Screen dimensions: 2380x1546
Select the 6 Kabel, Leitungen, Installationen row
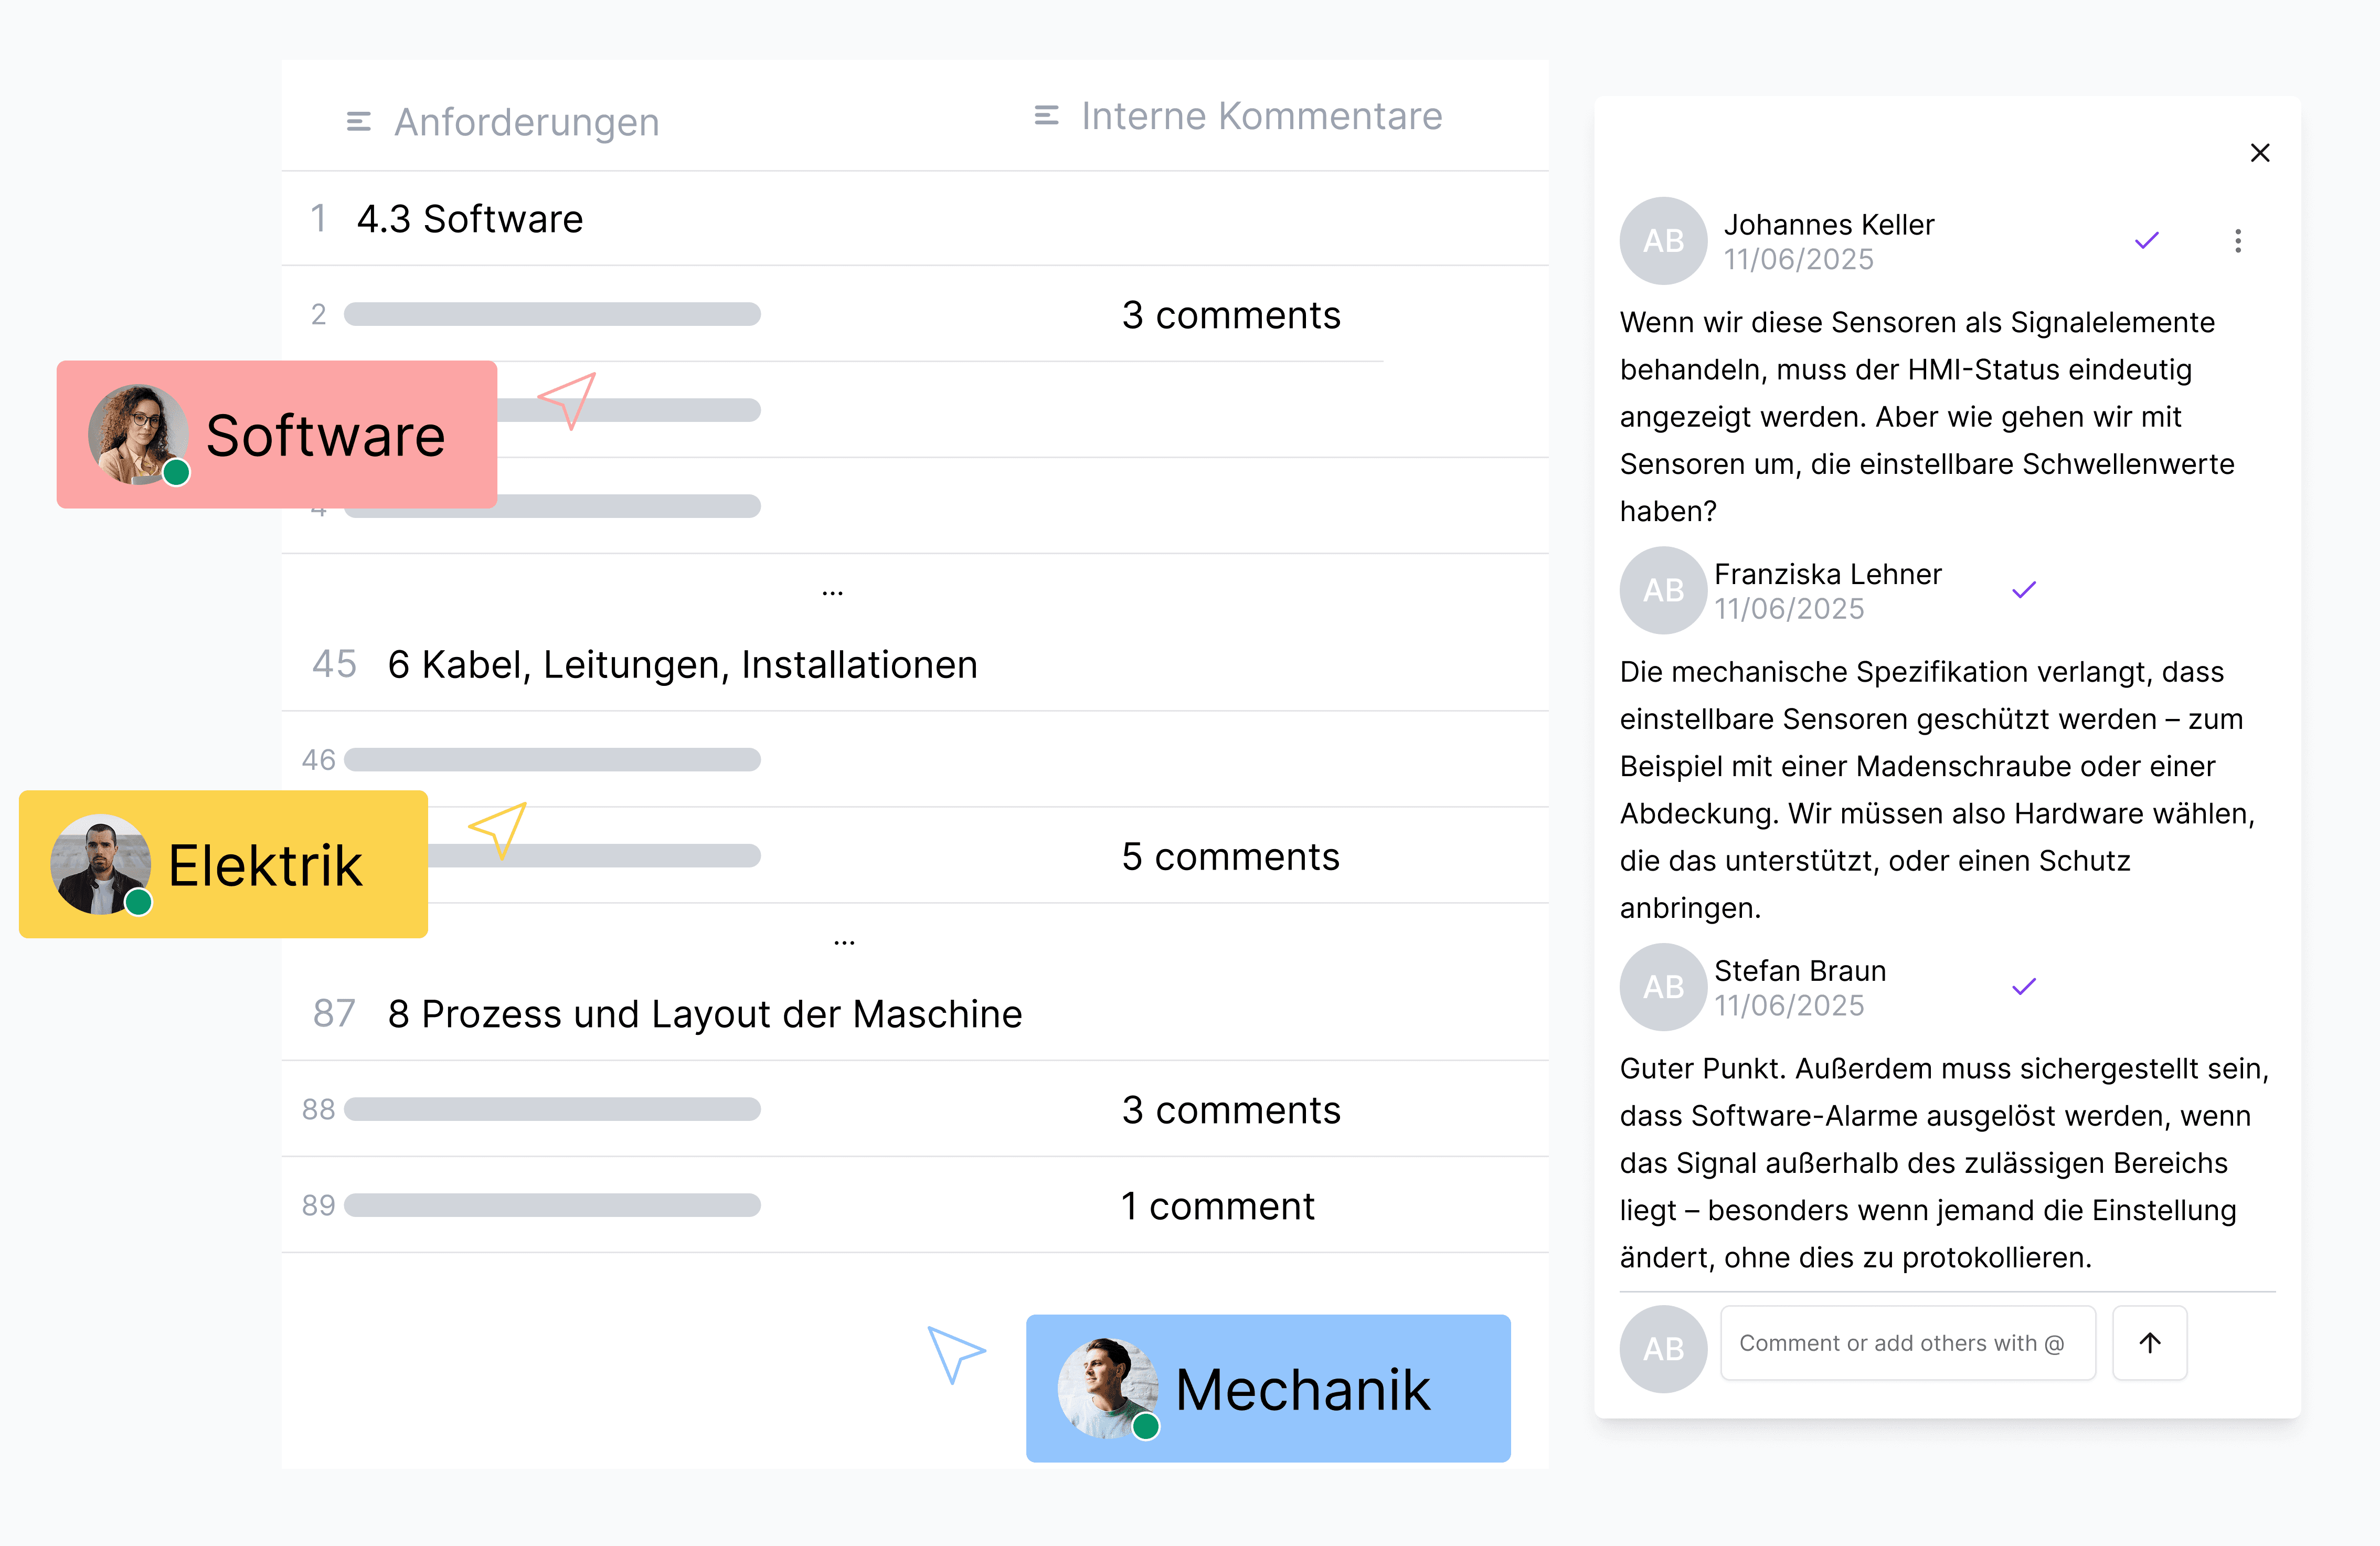[x=682, y=665]
